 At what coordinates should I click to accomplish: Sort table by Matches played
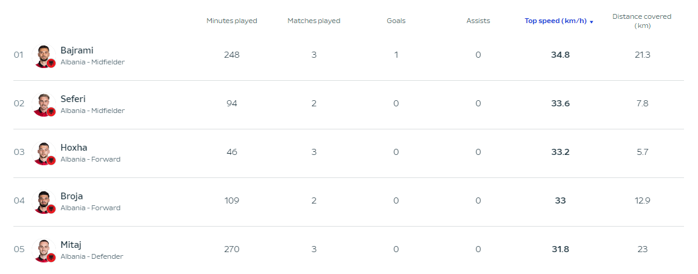coord(314,21)
